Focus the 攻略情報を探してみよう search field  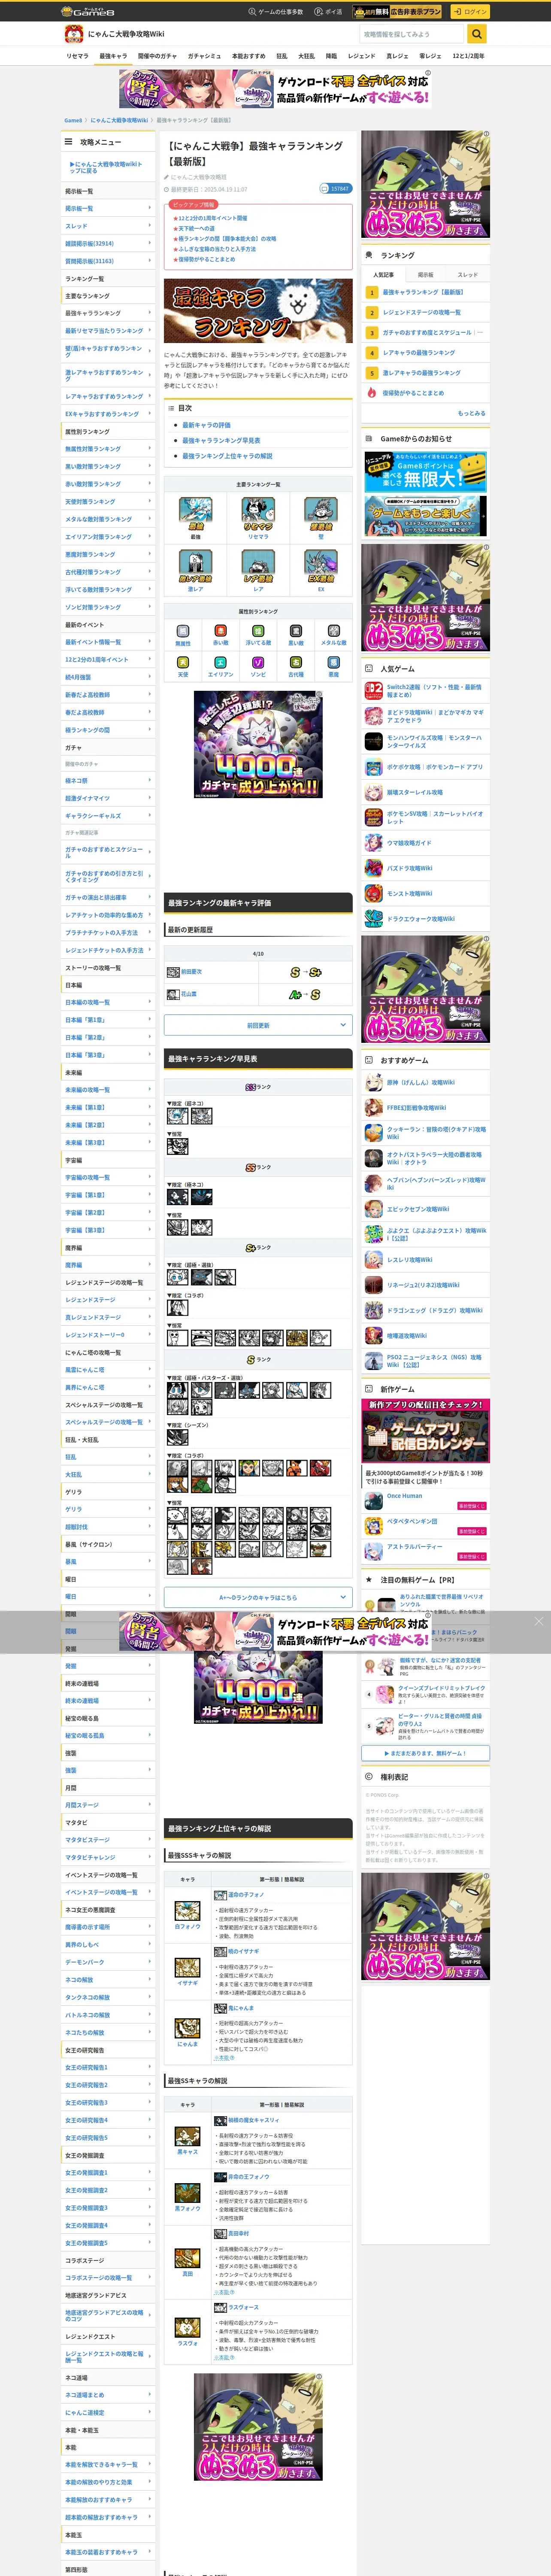[413, 34]
